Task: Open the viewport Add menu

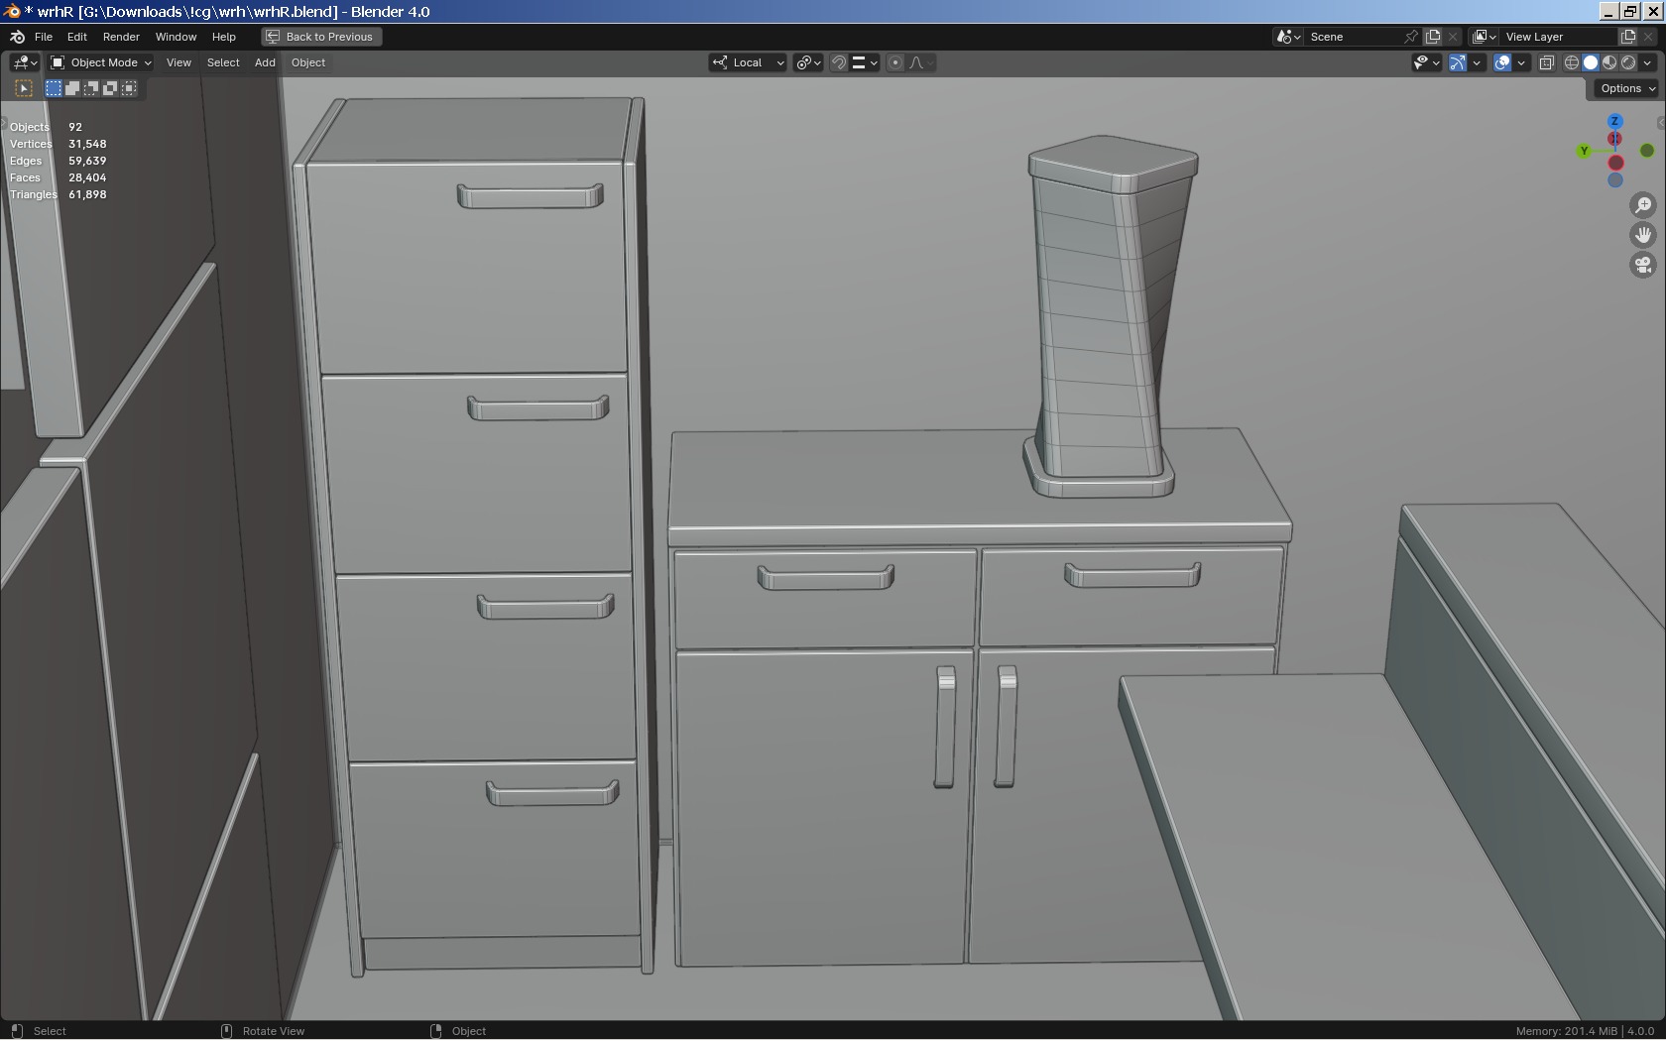Action: click(x=265, y=62)
